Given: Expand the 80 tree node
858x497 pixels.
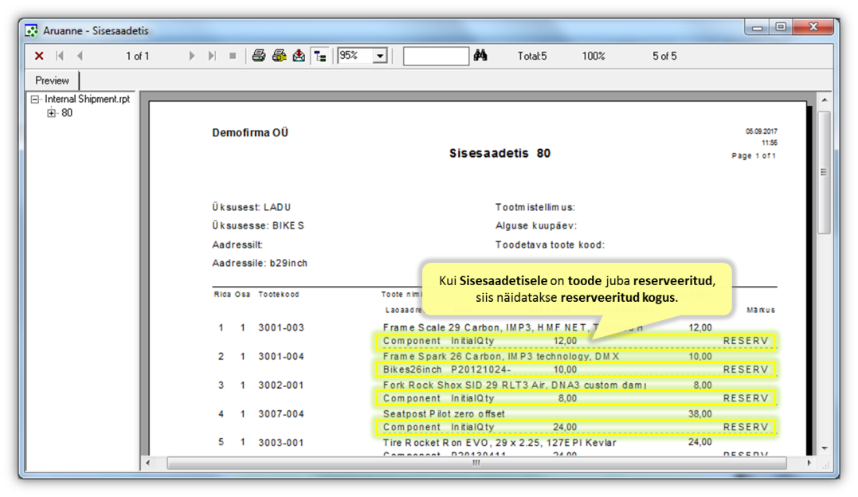Looking at the screenshot, I should 52,113.
